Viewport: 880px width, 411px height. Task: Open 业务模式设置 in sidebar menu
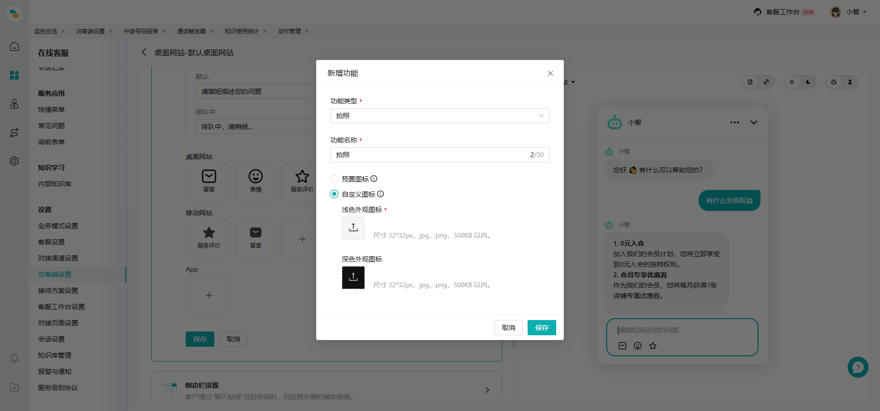[x=58, y=226]
